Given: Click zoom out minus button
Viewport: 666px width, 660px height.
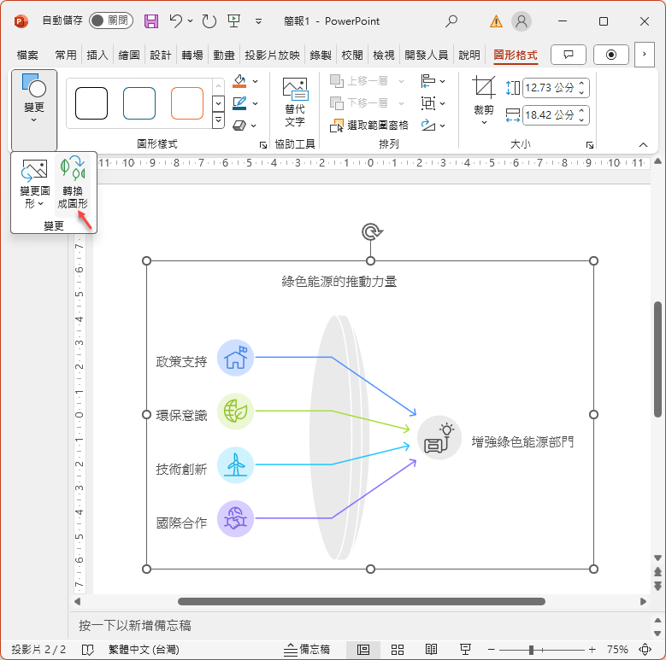Looking at the screenshot, I should (x=492, y=650).
